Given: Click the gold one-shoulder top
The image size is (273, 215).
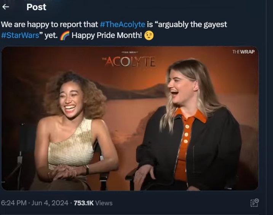Looking at the screenshot, I should coord(71,144).
